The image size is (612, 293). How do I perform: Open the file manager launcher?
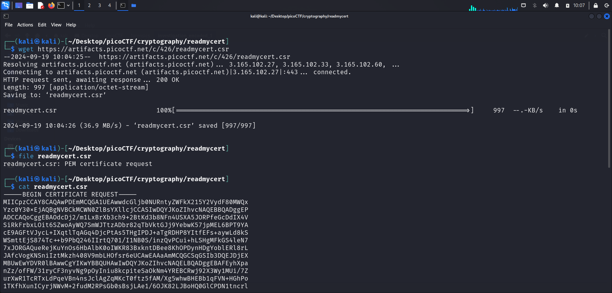30,5
